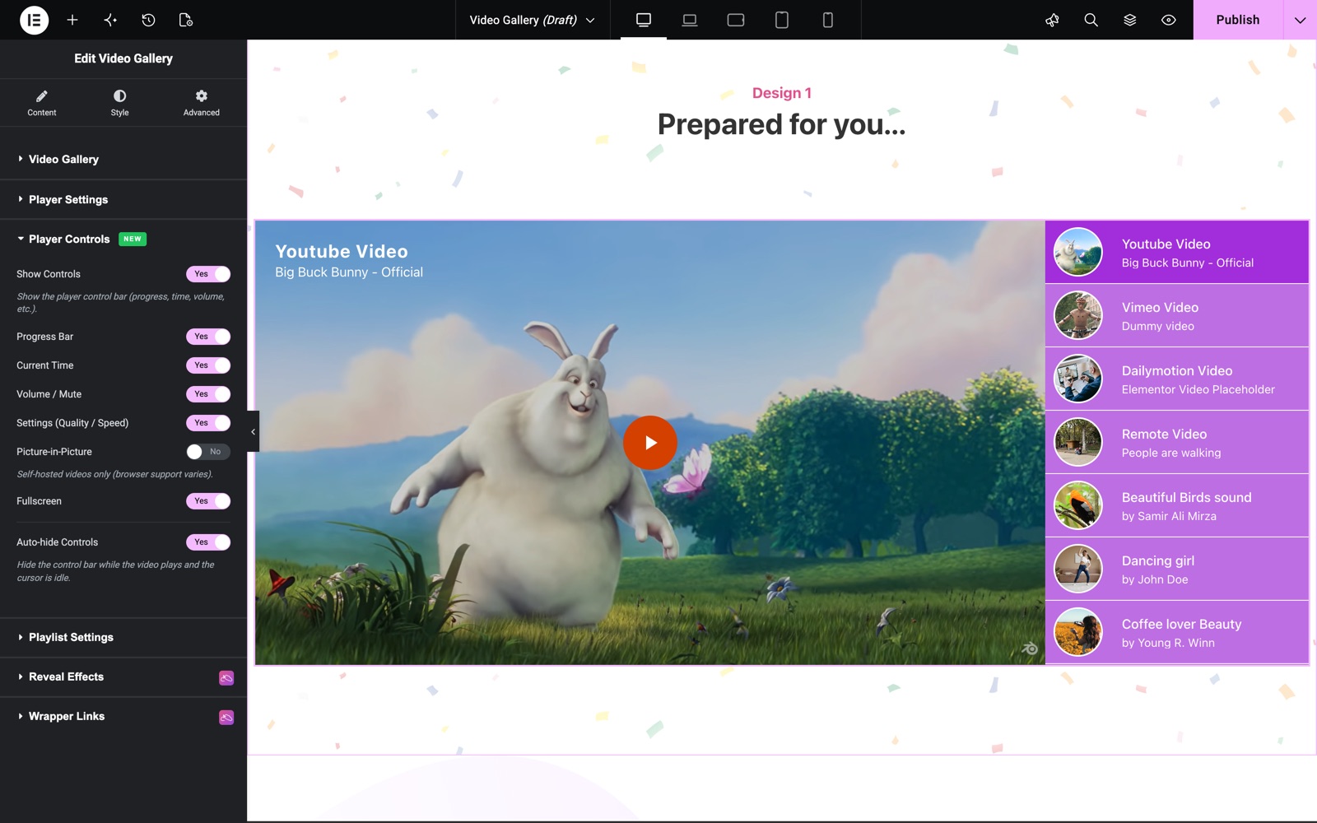Image resolution: width=1317 pixels, height=823 pixels.
Task: Select Vimeo Video in the playlist
Action: 1177,315
